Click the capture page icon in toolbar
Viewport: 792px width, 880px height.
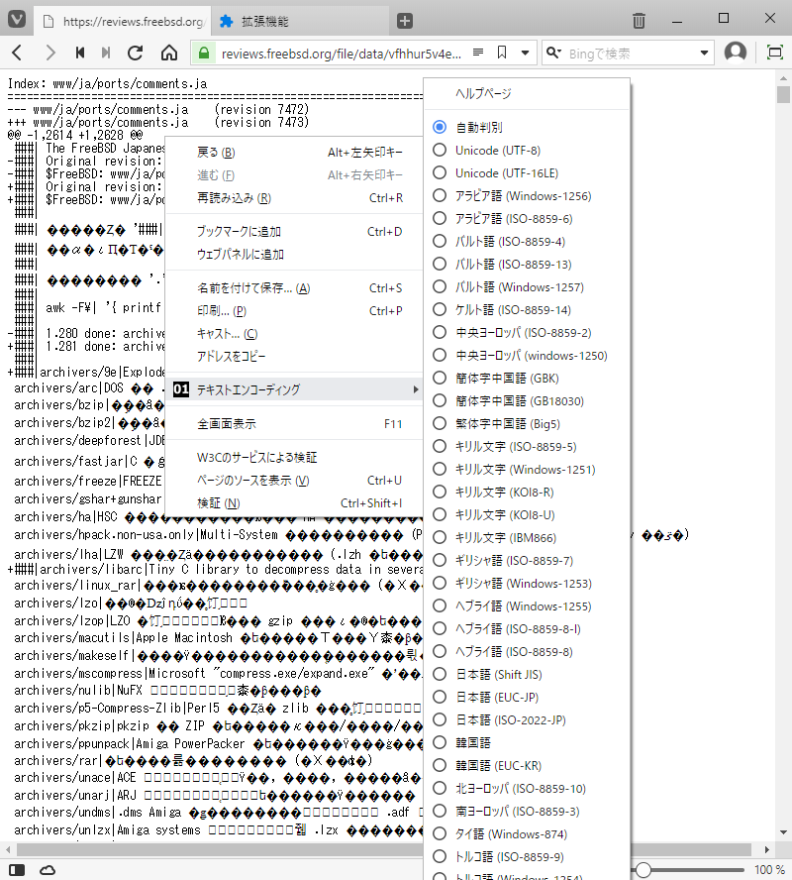[x=774, y=53]
